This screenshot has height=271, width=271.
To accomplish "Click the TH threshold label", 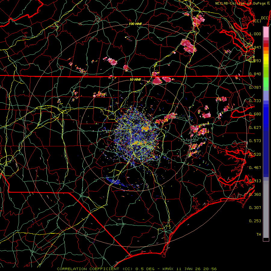I will [259, 234].
